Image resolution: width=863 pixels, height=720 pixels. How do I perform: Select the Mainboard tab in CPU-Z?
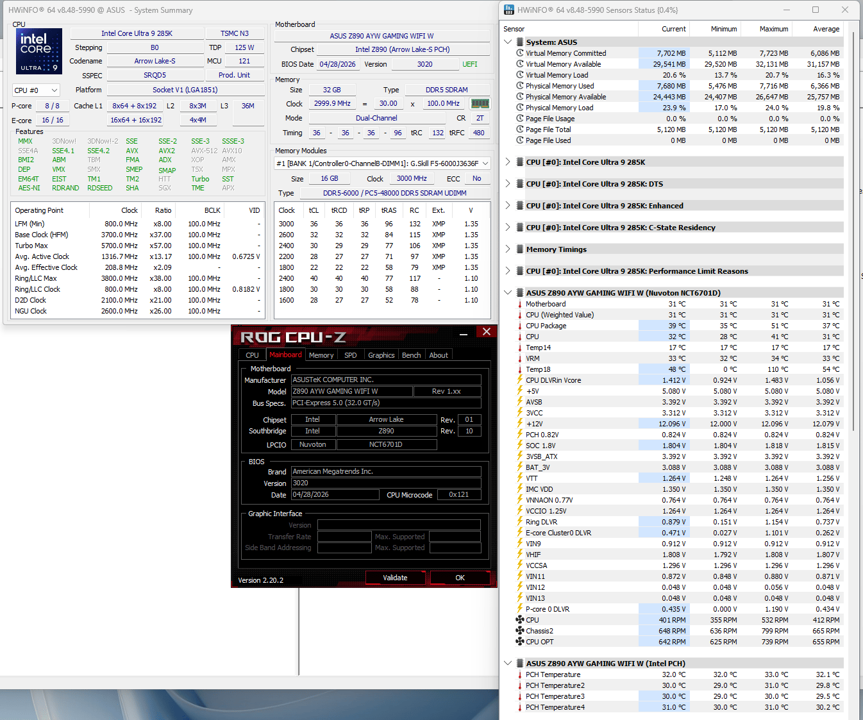[285, 355]
